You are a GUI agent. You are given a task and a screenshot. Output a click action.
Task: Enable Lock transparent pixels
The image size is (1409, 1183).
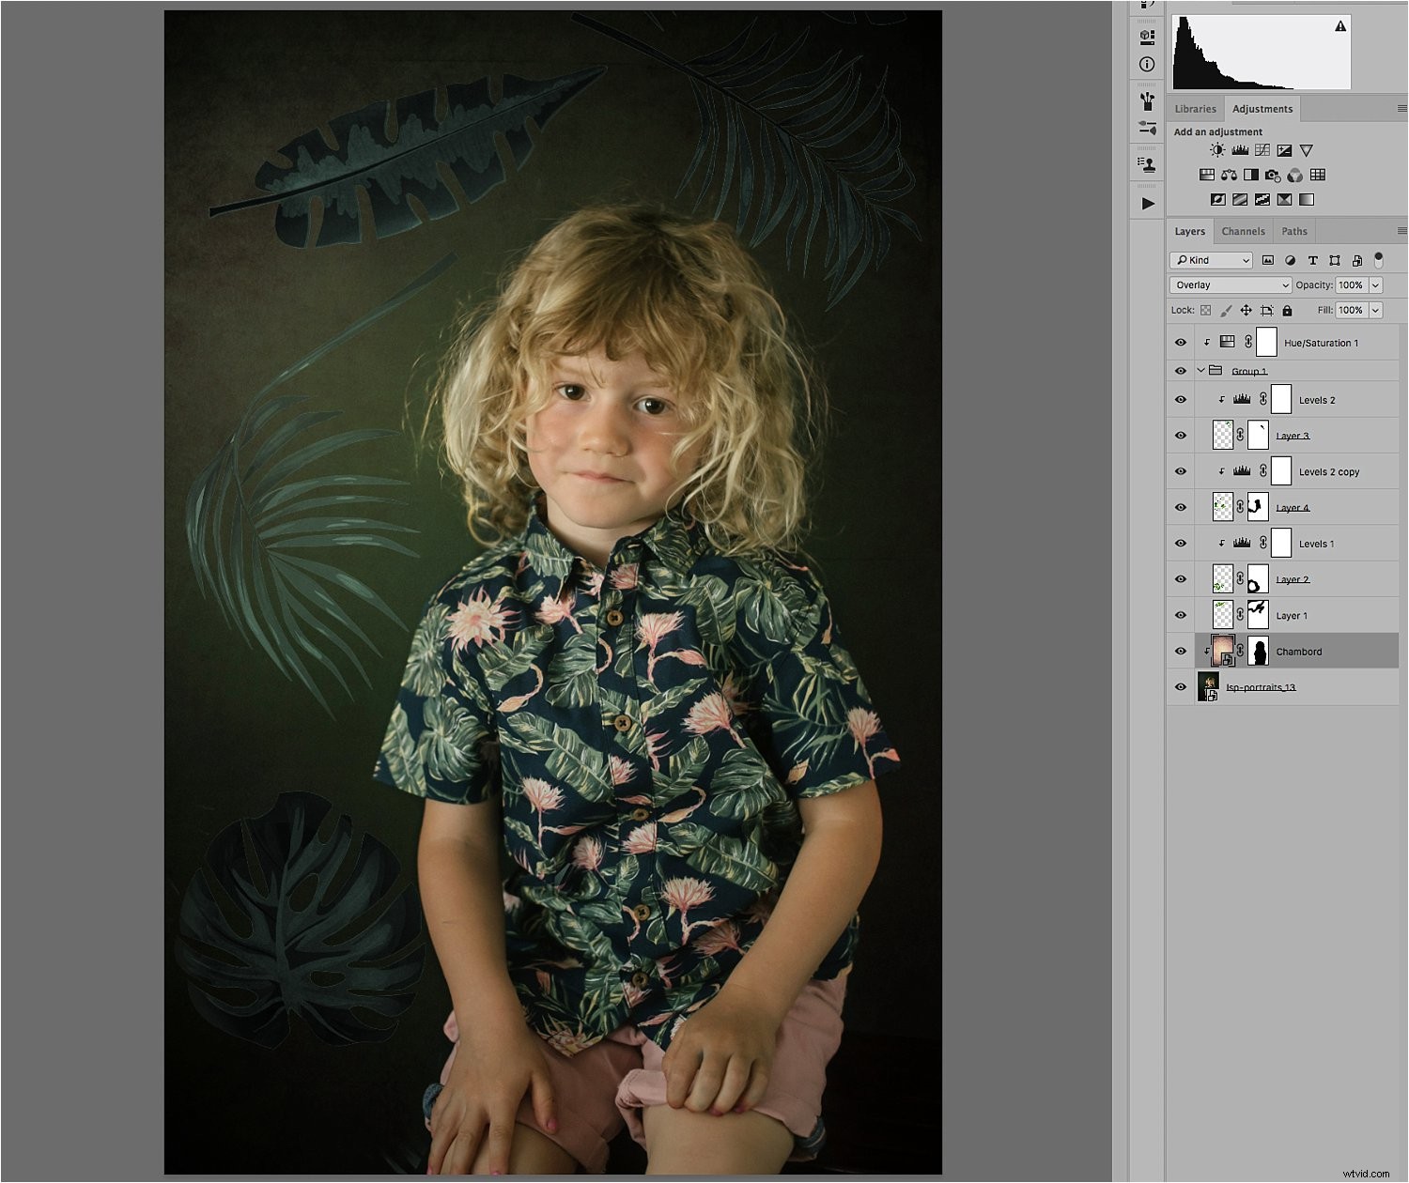[1205, 310]
